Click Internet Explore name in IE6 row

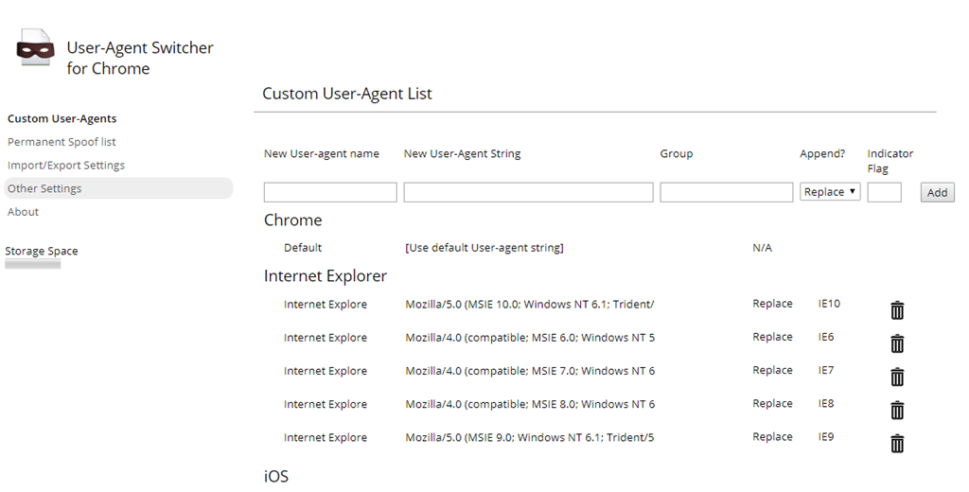[x=326, y=338]
